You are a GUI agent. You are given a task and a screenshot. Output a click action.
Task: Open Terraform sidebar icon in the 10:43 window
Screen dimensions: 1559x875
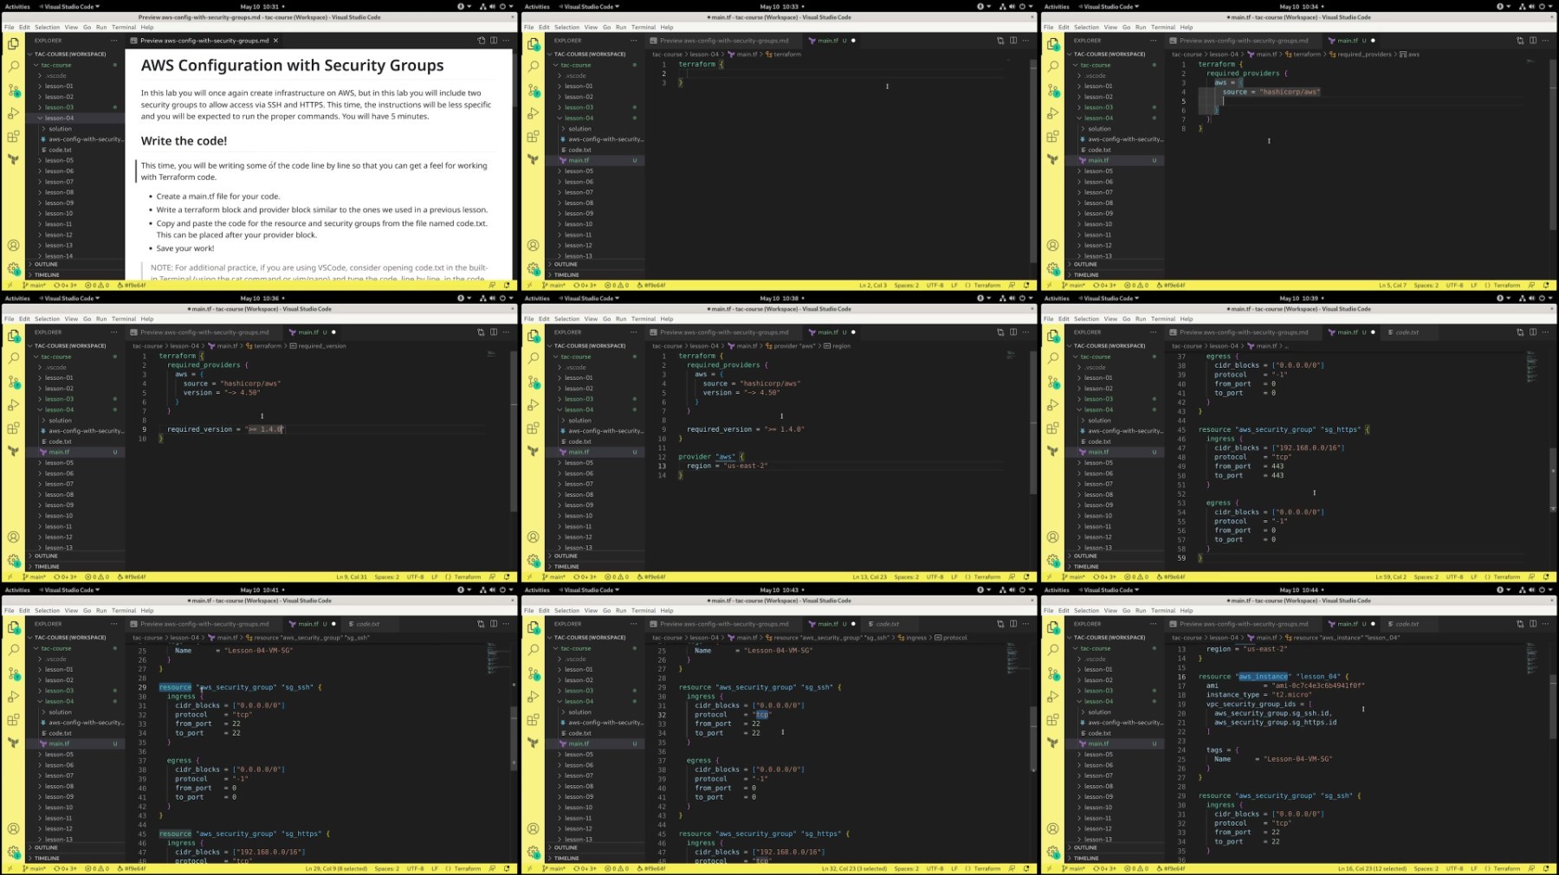[533, 743]
